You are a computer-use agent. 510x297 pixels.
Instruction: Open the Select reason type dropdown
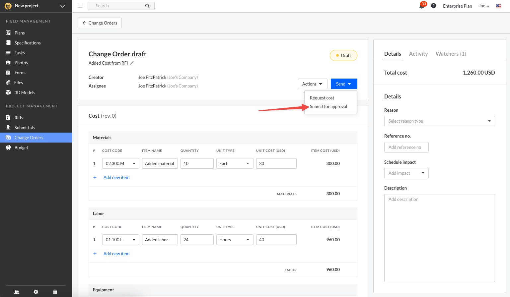click(x=439, y=121)
